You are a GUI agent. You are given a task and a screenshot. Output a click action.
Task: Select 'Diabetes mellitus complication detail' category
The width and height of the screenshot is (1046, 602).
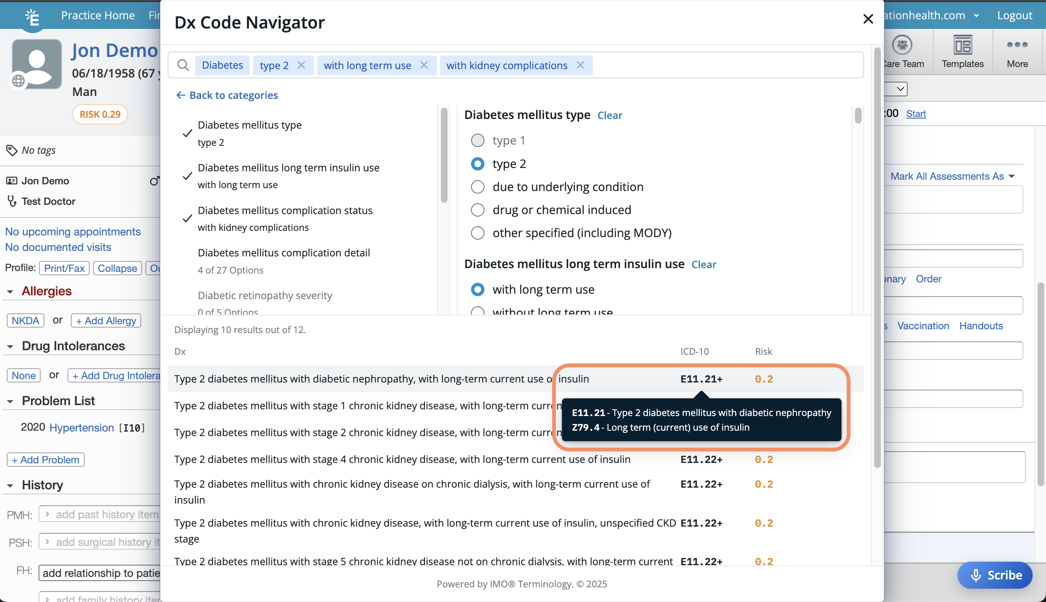[284, 253]
